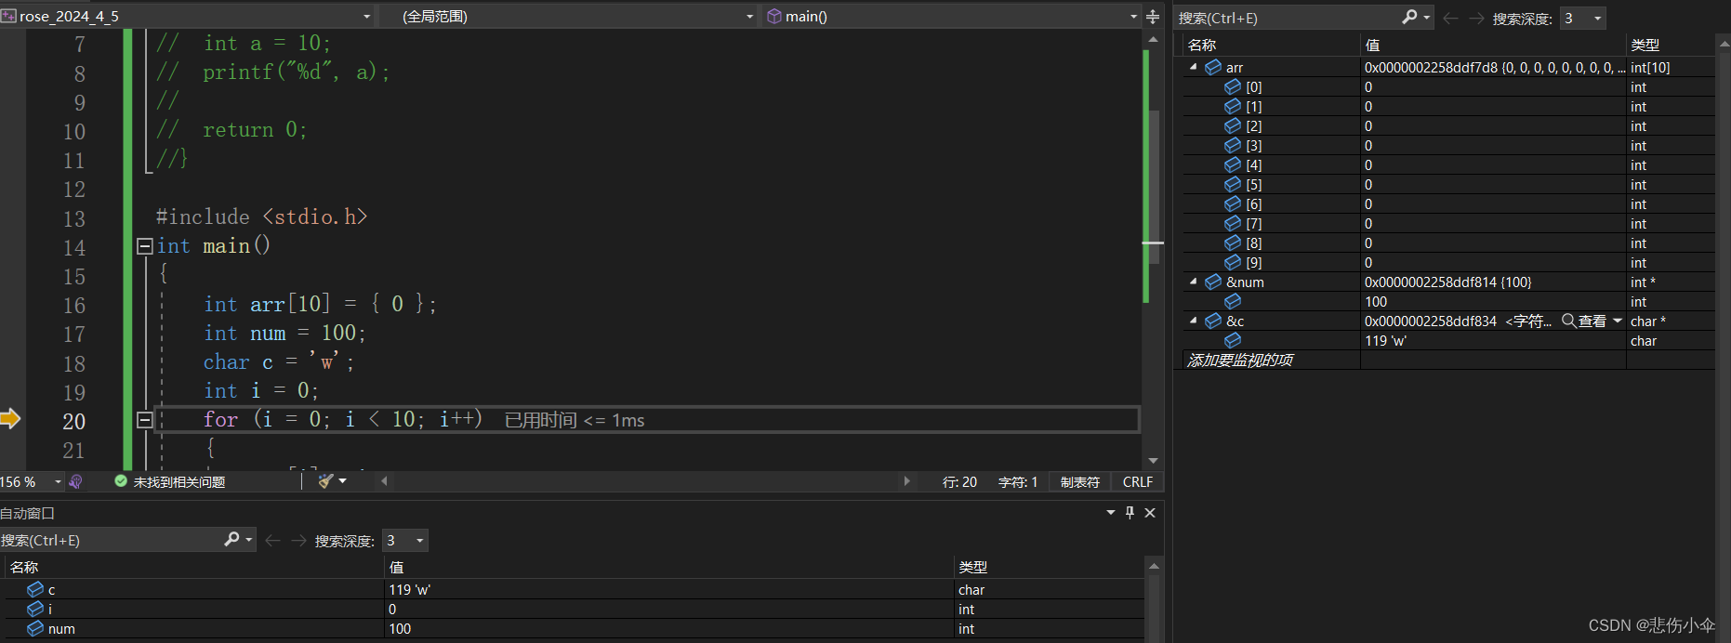Viewport: 1731px width, 643px height.
Task: Select the c variable row in autos
Action: [x=574, y=589]
